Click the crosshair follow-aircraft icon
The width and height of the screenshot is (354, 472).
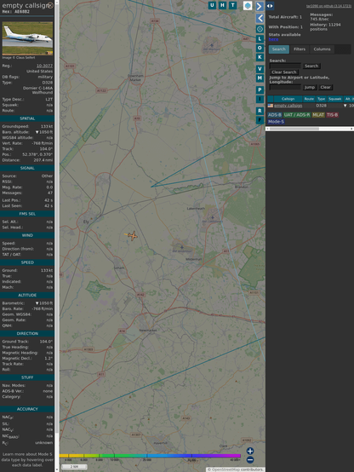pyautogui.click(x=260, y=29)
